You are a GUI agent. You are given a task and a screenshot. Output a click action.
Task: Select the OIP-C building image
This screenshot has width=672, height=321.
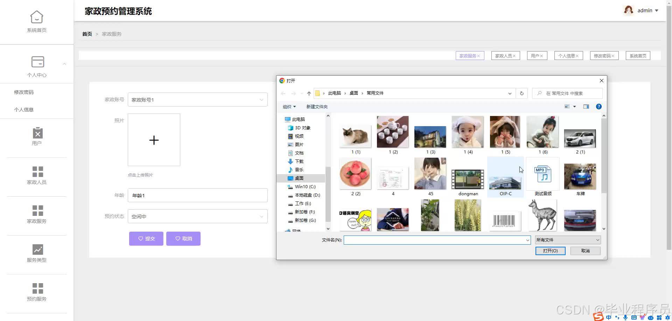click(505, 178)
